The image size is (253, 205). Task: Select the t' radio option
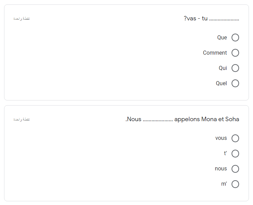coord(235,153)
